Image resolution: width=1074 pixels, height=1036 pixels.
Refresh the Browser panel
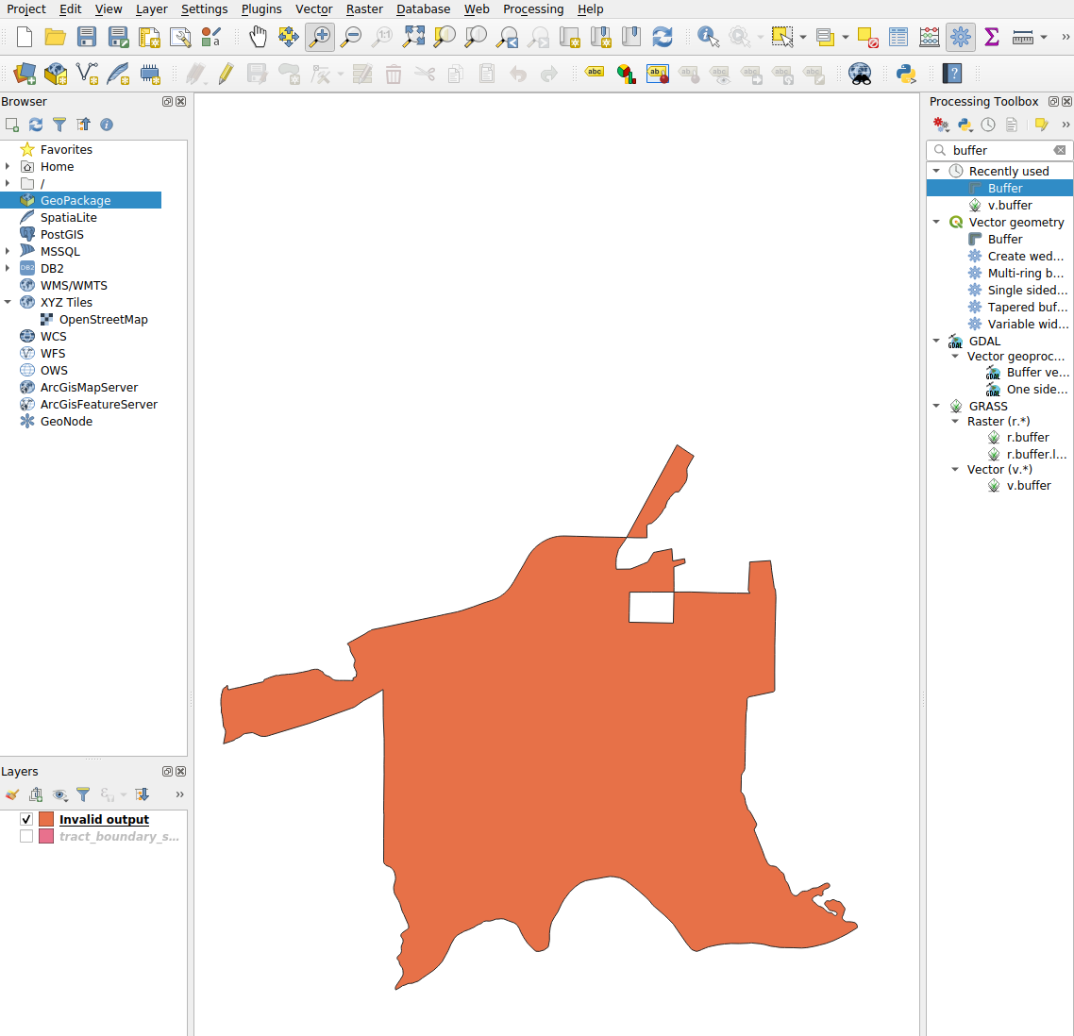tap(36, 125)
